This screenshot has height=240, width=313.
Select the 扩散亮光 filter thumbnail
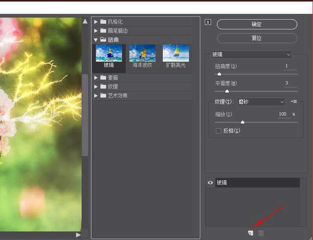[176, 53]
